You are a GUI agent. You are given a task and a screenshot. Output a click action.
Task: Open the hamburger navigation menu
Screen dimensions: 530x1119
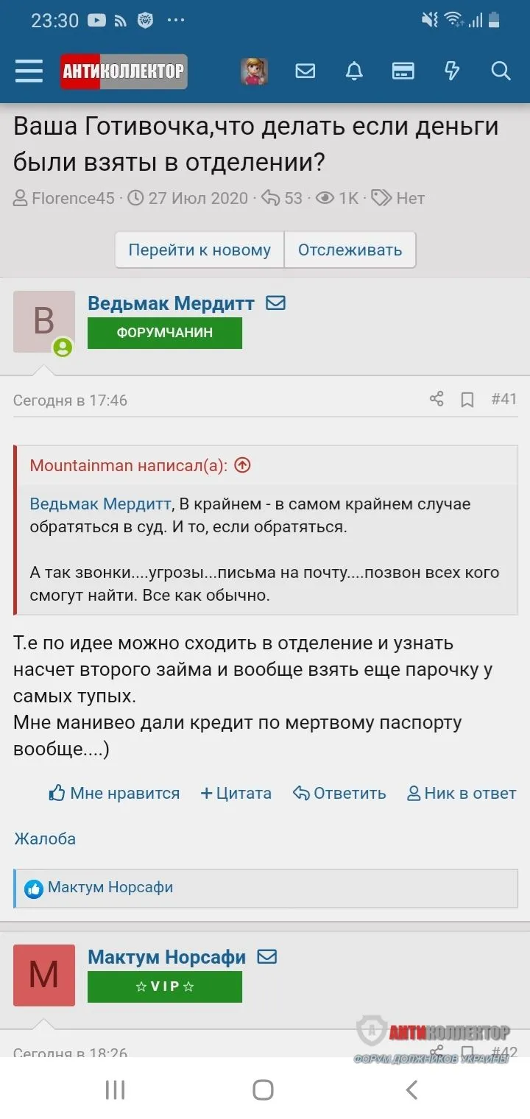click(29, 71)
